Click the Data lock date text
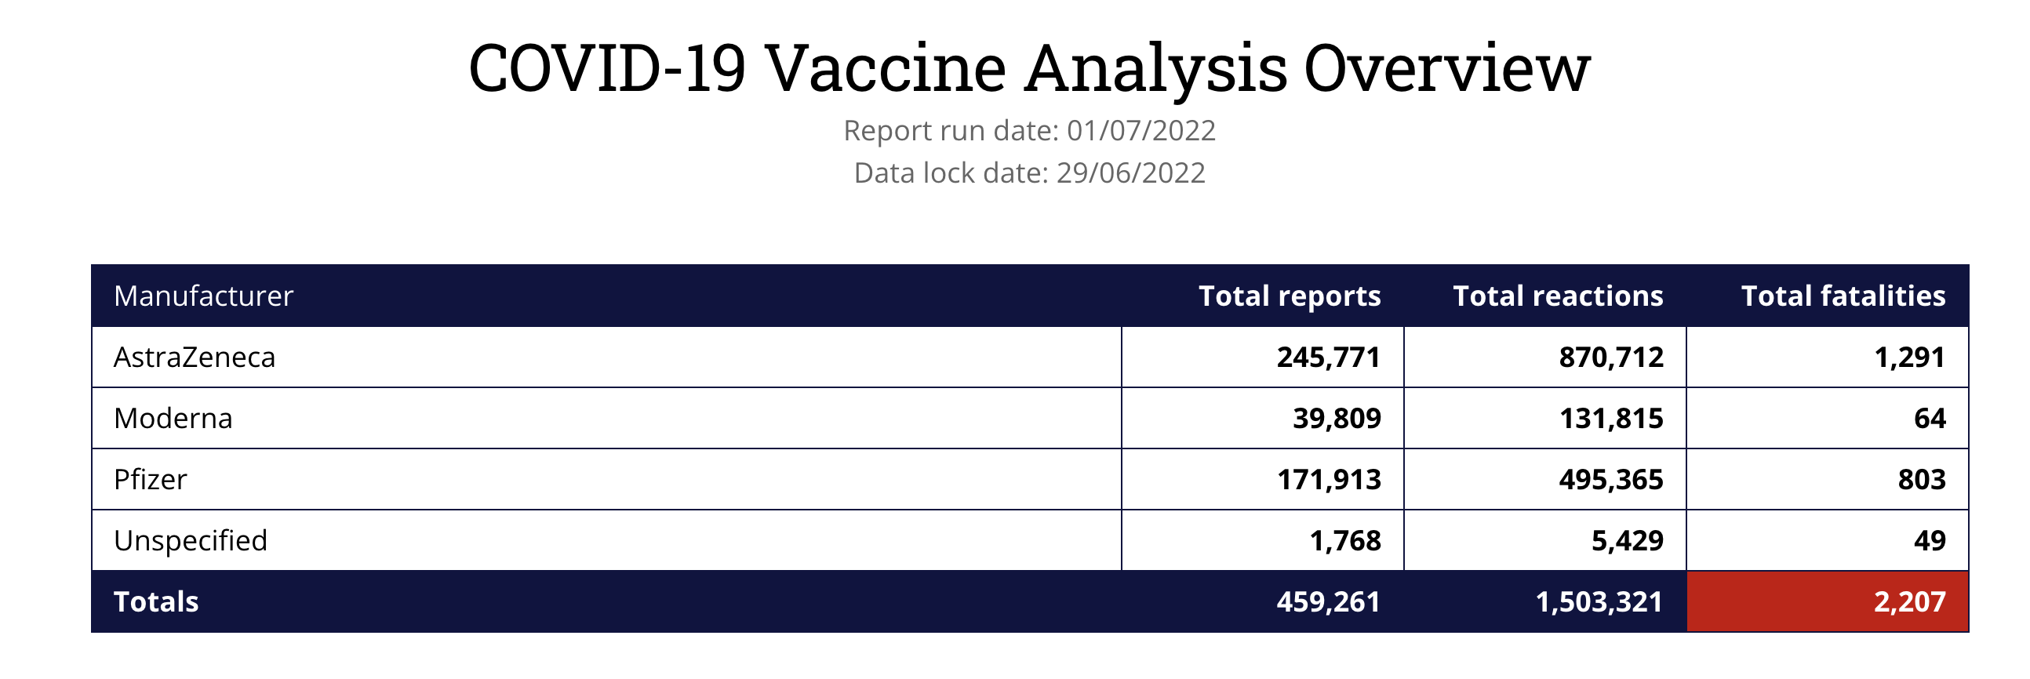 [x=1029, y=173]
